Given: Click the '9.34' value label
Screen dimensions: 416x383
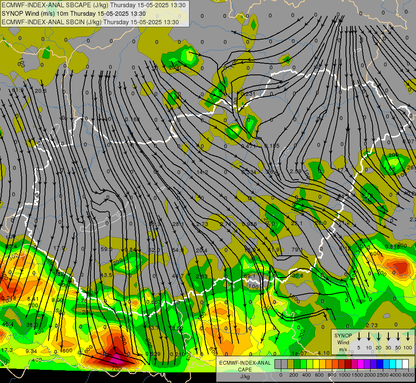Looking at the screenshot, I should coord(31,351).
